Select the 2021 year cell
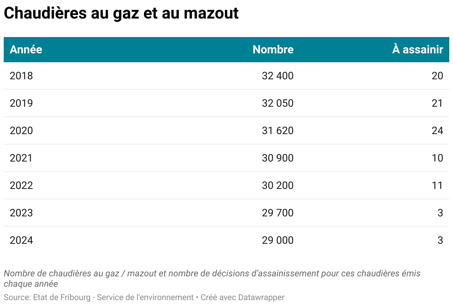This screenshot has height=306, width=453. [21, 158]
